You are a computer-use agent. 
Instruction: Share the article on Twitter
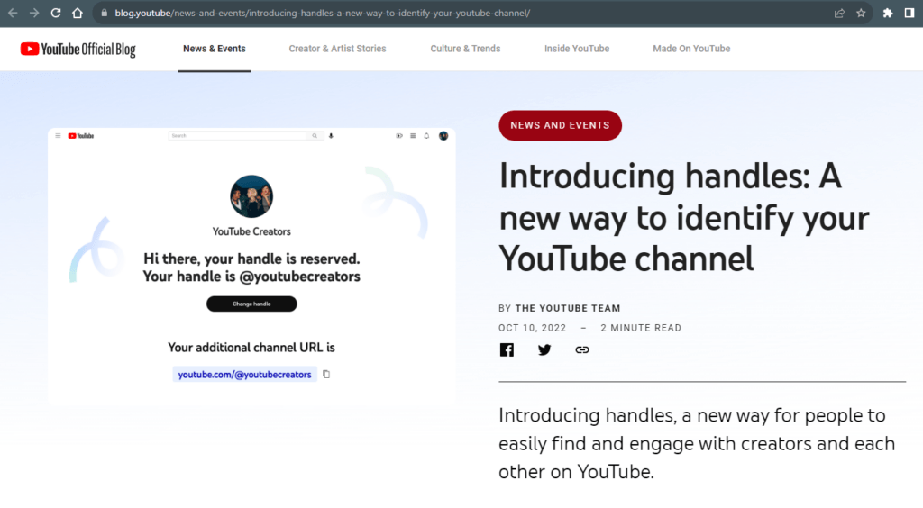pyautogui.click(x=544, y=349)
